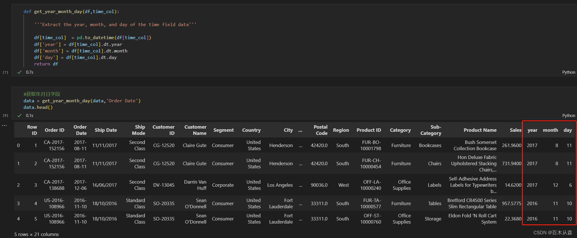577x238 pixels.
Task: Click the 957.5775 sales value
Action: pos(512,203)
